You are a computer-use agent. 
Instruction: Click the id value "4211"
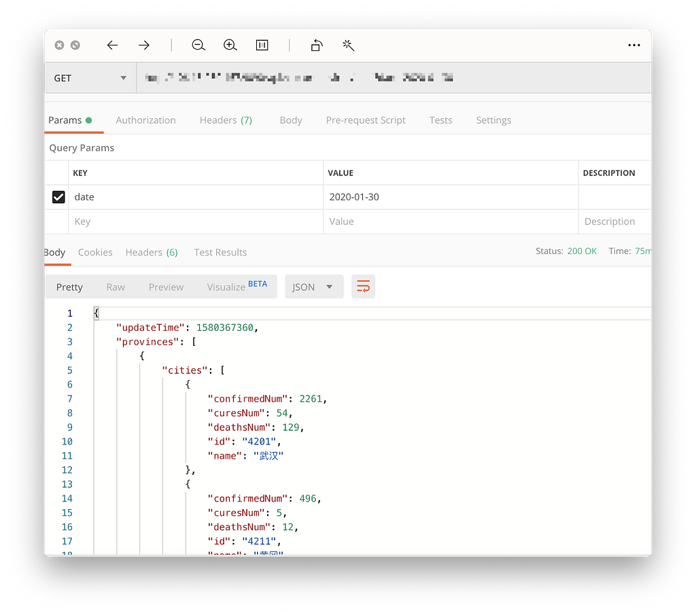point(259,542)
